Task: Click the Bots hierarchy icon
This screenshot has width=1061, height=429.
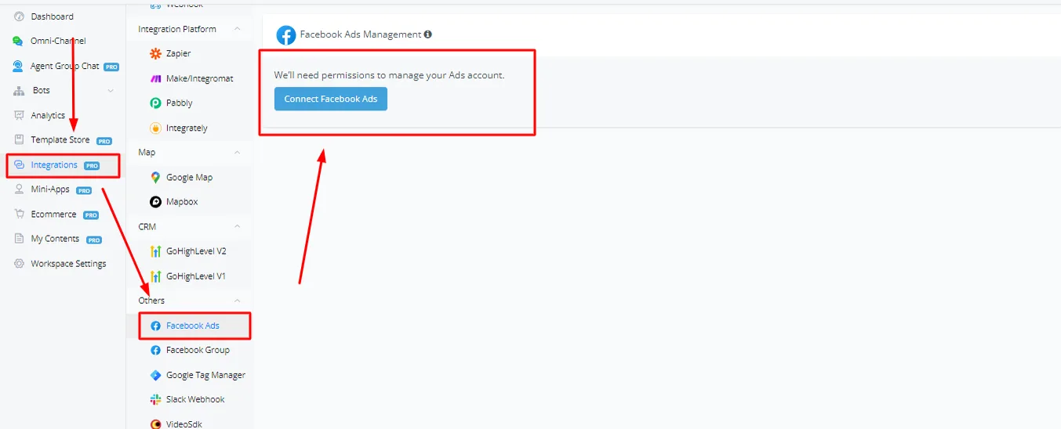Action: [19, 91]
